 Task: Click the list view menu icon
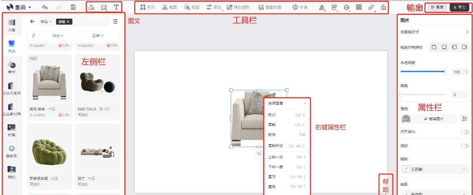coord(115,21)
